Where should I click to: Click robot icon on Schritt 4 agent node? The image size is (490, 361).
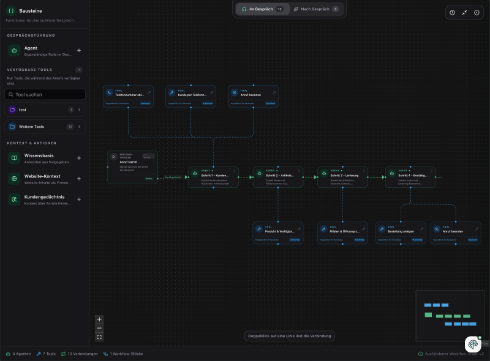pyautogui.click(x=392, y=173)
